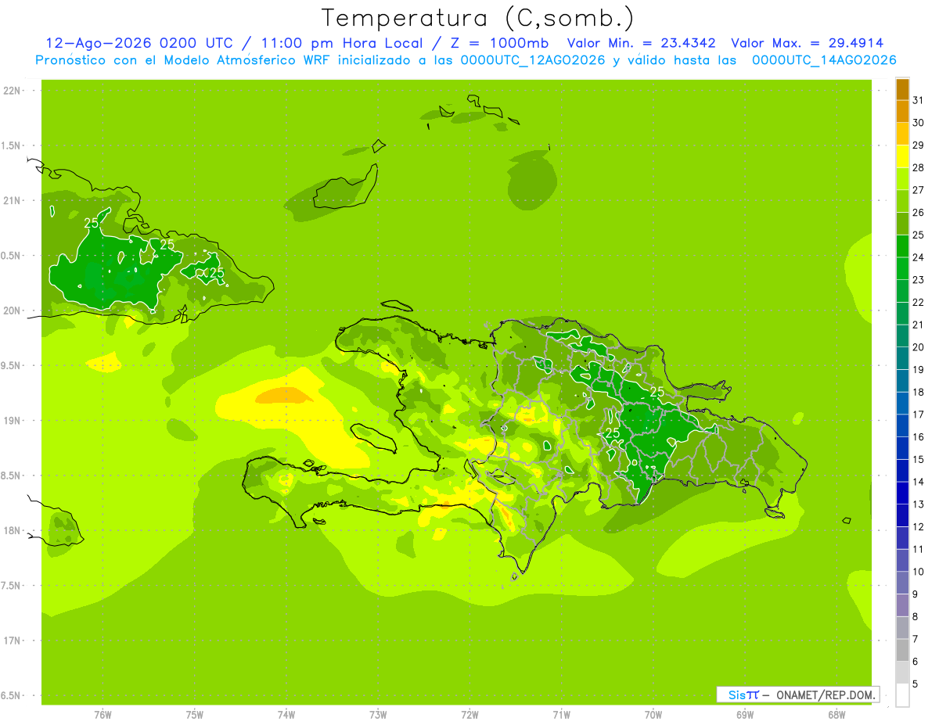Click the "73W" longitude axis label
This screenshot has width=939, height=725.
pyautogui.click(x=378, y=716)
